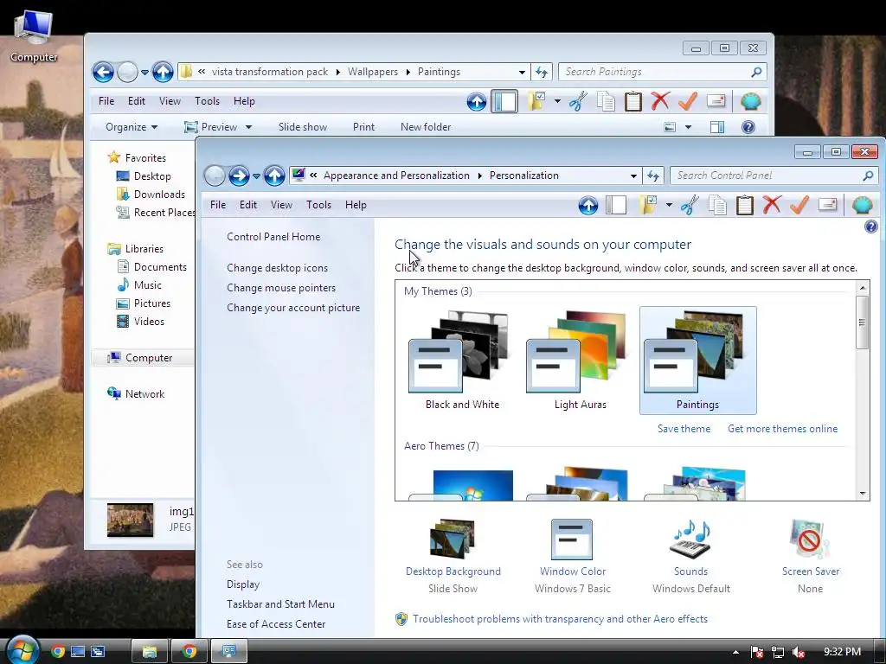
Task: Click red X Delete icon in Paintings window
Action: click(x=660, y=102)
